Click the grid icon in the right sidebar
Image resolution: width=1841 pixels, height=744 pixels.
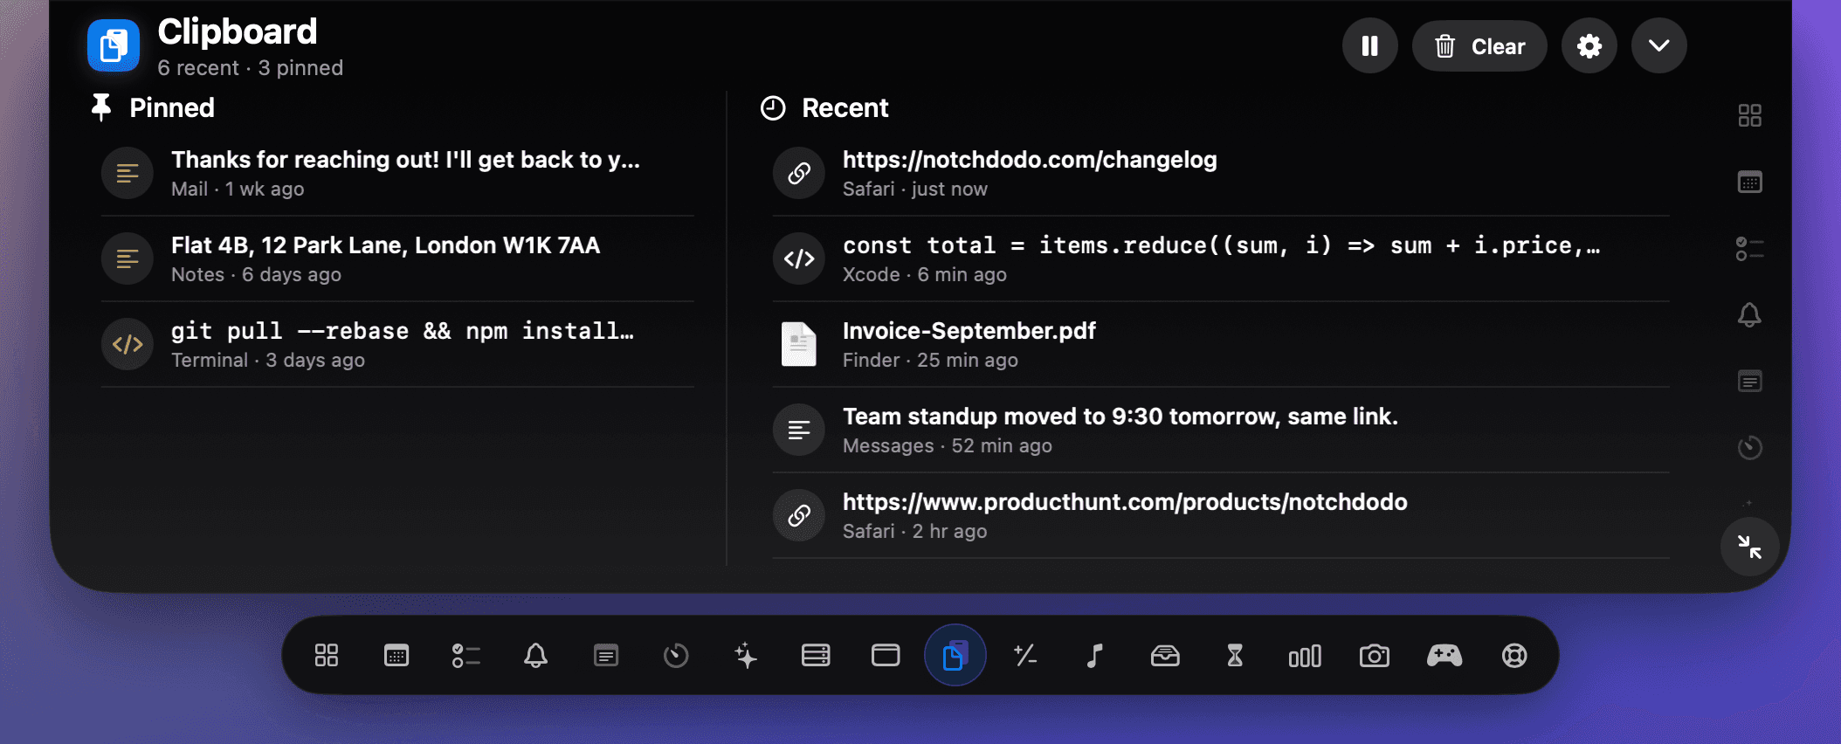tap(1750, 115)
